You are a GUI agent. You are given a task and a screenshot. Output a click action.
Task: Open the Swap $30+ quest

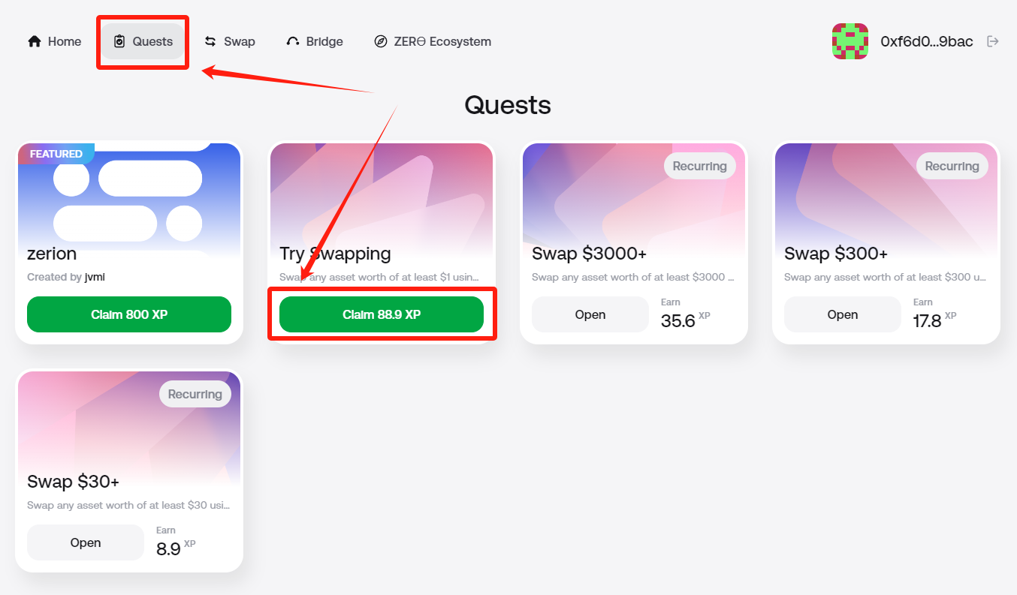pyautogui.click(x=85, y=542)
